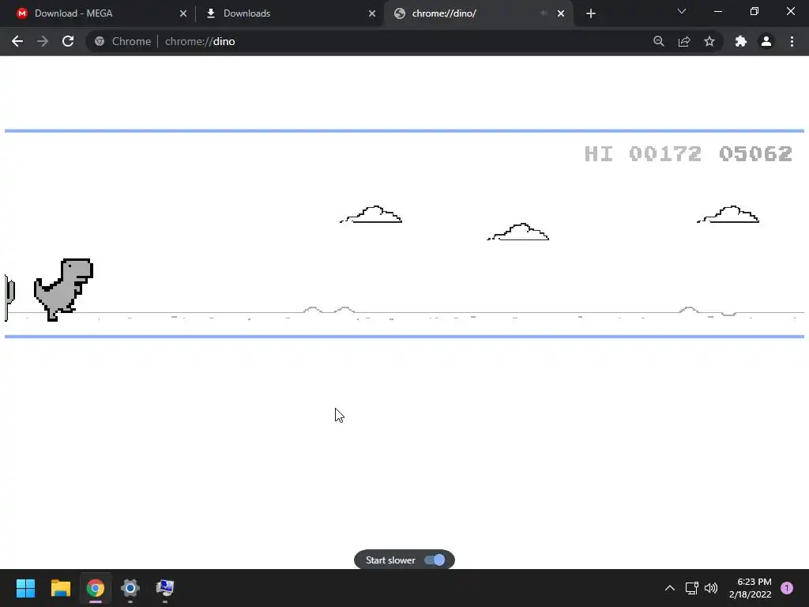Open the volume speaker icon in tray
This screenshot has height=607, width=809.
pyautogui.click(x=711, y=588)
